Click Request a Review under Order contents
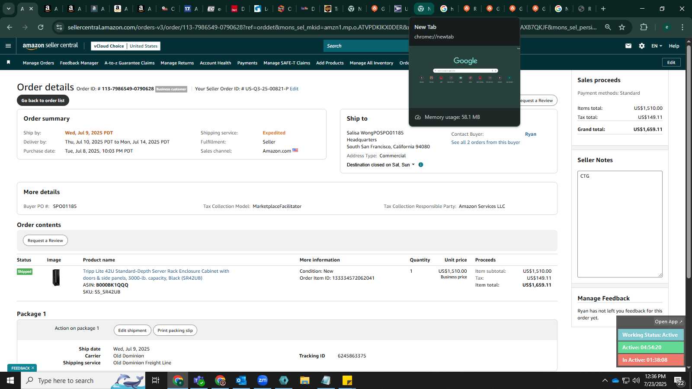Screen dimensions: 692x389 pos(45,241)
